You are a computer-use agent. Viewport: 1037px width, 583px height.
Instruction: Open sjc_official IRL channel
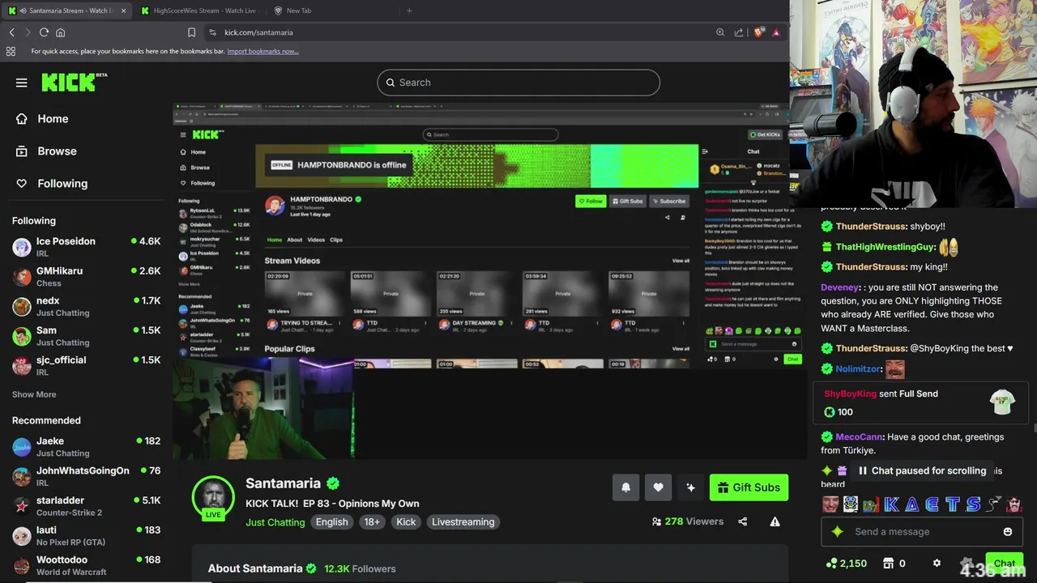tap(86, 365)
